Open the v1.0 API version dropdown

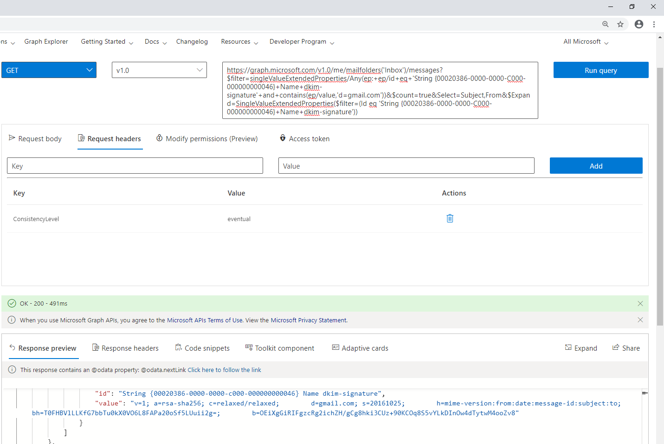[x=159, y=70]
